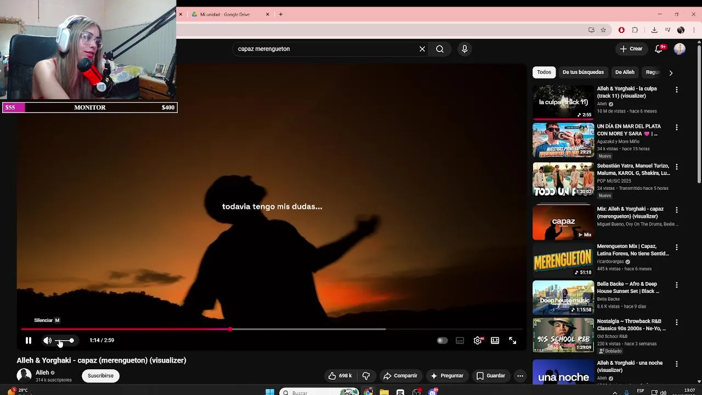Toggle the autoplay switch in player controls
Image resolution: width=702 pixels, height=395 pixels.
point(442,341)
